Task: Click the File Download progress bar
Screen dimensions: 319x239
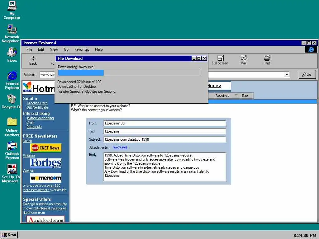Action: click(x=129, y=73)
